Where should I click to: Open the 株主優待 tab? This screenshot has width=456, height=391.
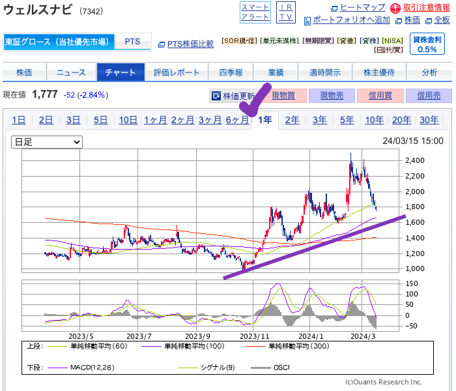coord(379,72)
